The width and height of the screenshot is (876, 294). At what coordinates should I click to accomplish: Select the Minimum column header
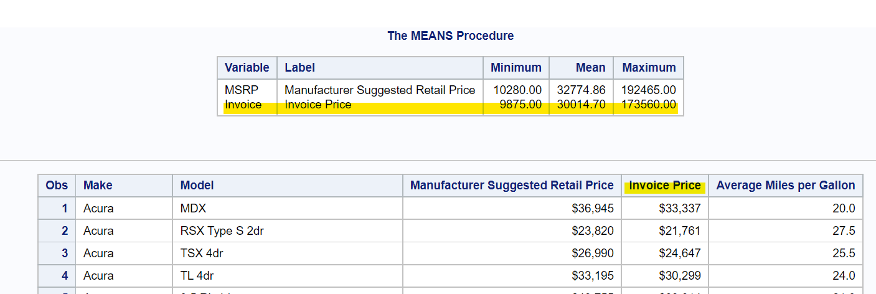pos(516,67)
